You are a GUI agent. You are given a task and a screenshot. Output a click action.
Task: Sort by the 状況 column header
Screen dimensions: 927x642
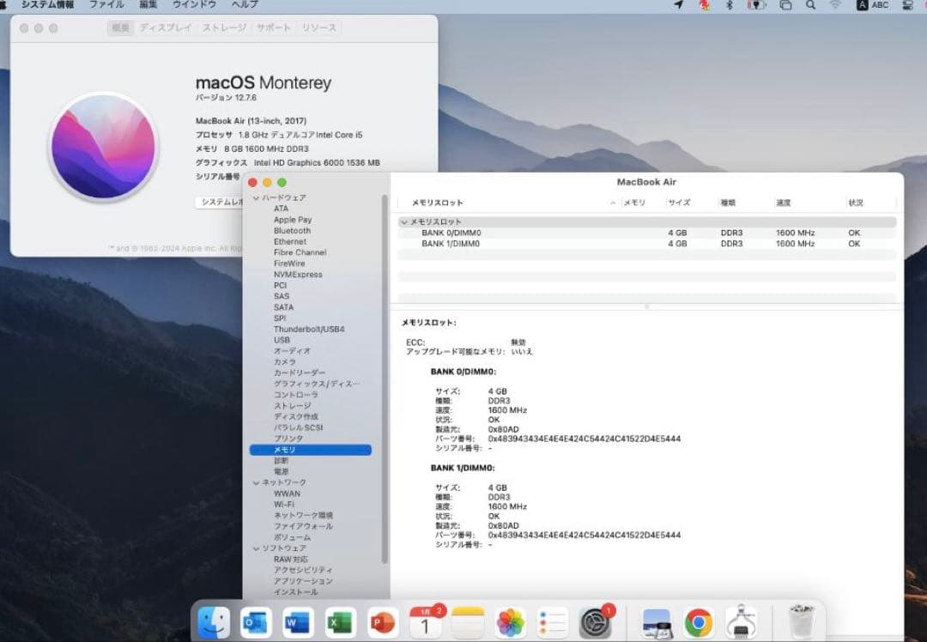coord(856,203)
